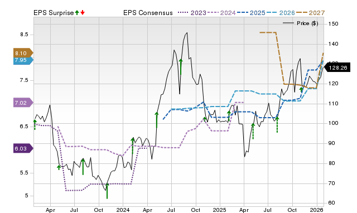Click the 70 right axis price label
357x213 pixels.
pyautogui.click(x=332, y=183)
